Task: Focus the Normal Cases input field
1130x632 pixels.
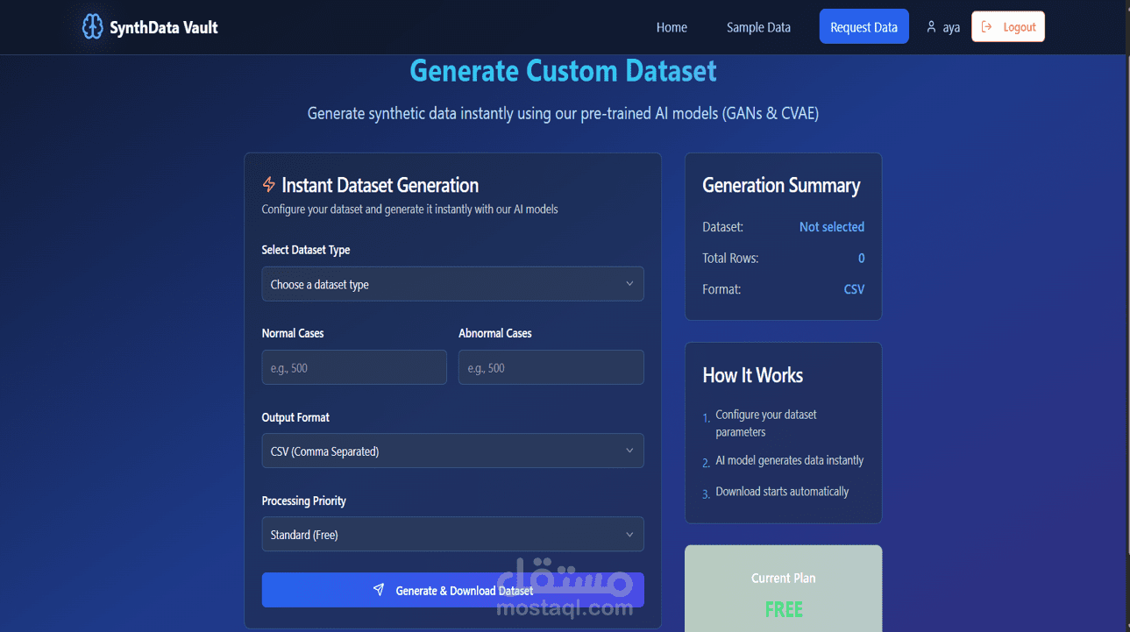Action: [x=354, y=368]
